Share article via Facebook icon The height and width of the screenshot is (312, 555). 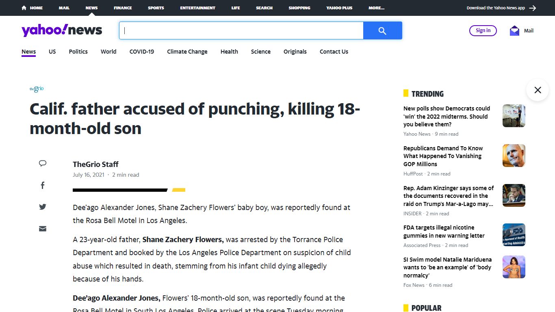coord(43,185)
